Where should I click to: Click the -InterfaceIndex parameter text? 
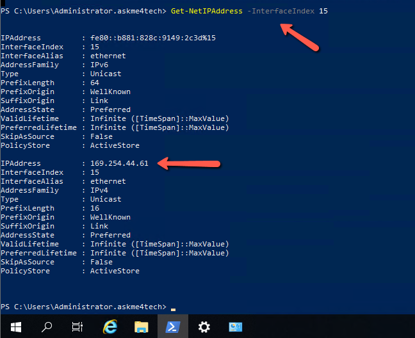click(281, 11)
